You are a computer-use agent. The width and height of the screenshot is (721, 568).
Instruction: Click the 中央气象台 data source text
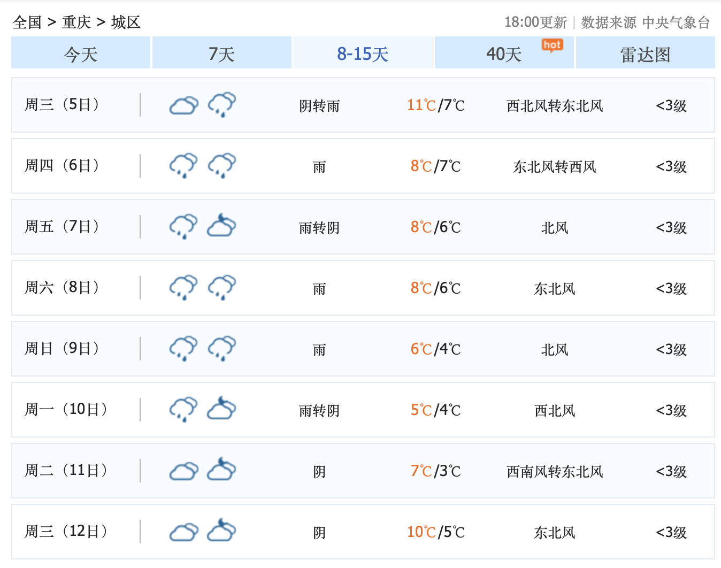tap(677, 22)
